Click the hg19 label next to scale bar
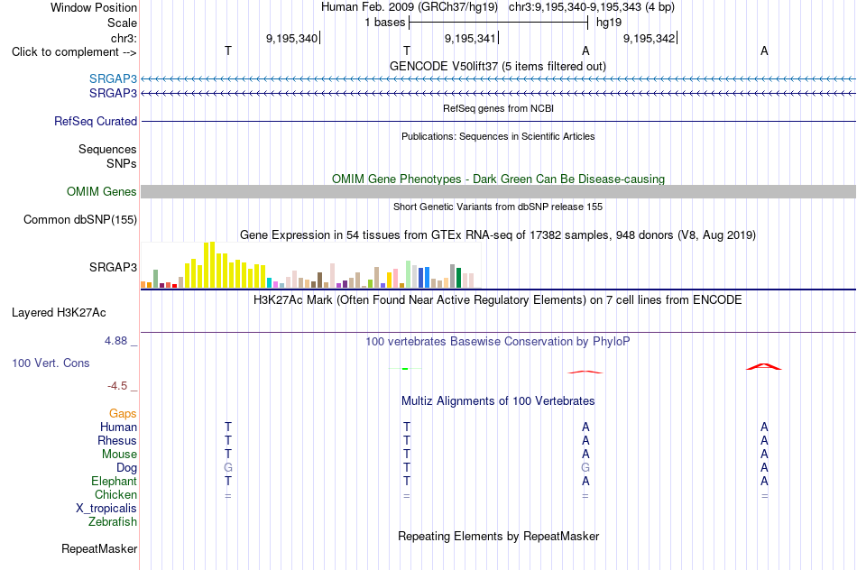This screenshot has width=857, height=570. pyautogui.click(x=609, y=23)
